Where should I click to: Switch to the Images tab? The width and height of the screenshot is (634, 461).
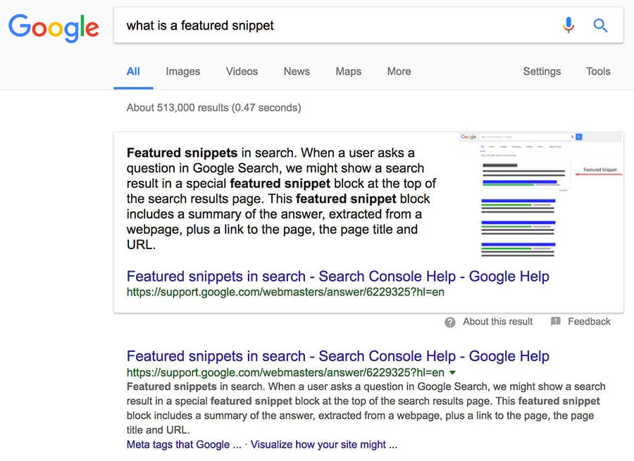pos(182,72)
